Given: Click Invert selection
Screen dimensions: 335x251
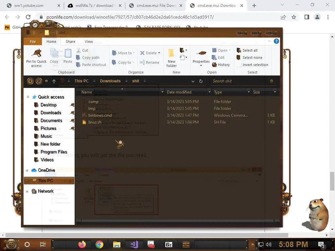Looking at the screenshot, I should (x=253, y=65).
